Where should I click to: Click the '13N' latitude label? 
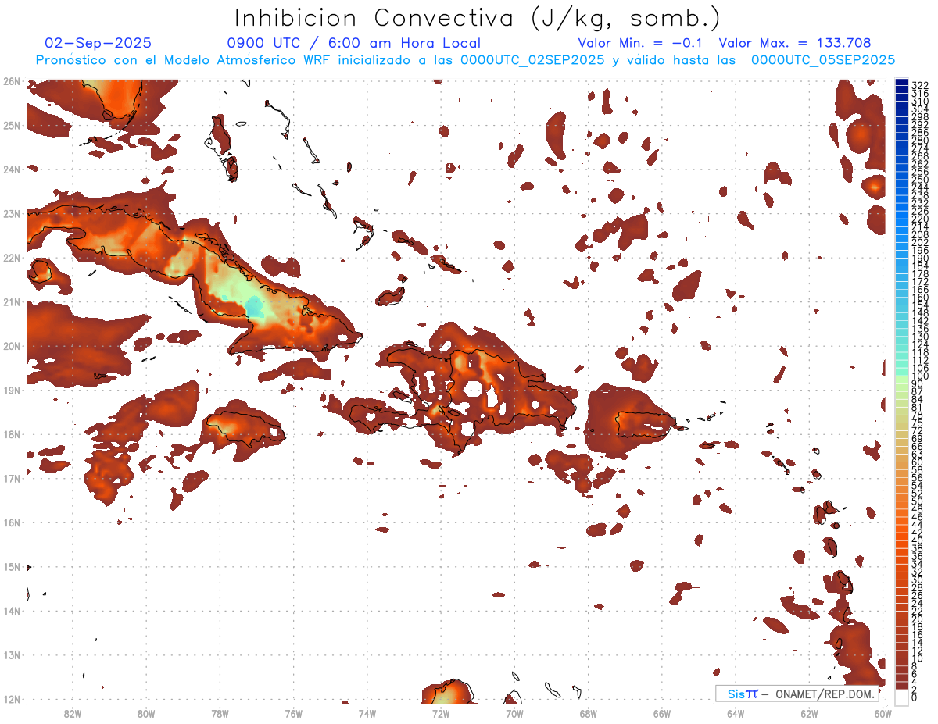click(x=11, y=655)
